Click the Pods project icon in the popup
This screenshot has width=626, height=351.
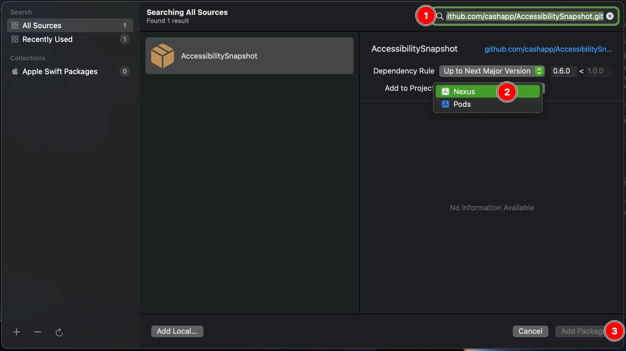pyautogui.click(x=446, y=104)
